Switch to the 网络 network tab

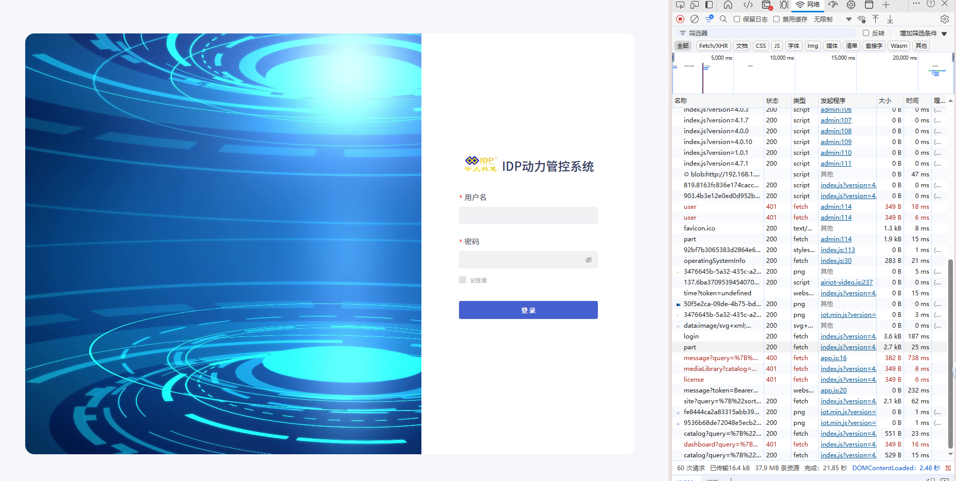tap(808, 5)
